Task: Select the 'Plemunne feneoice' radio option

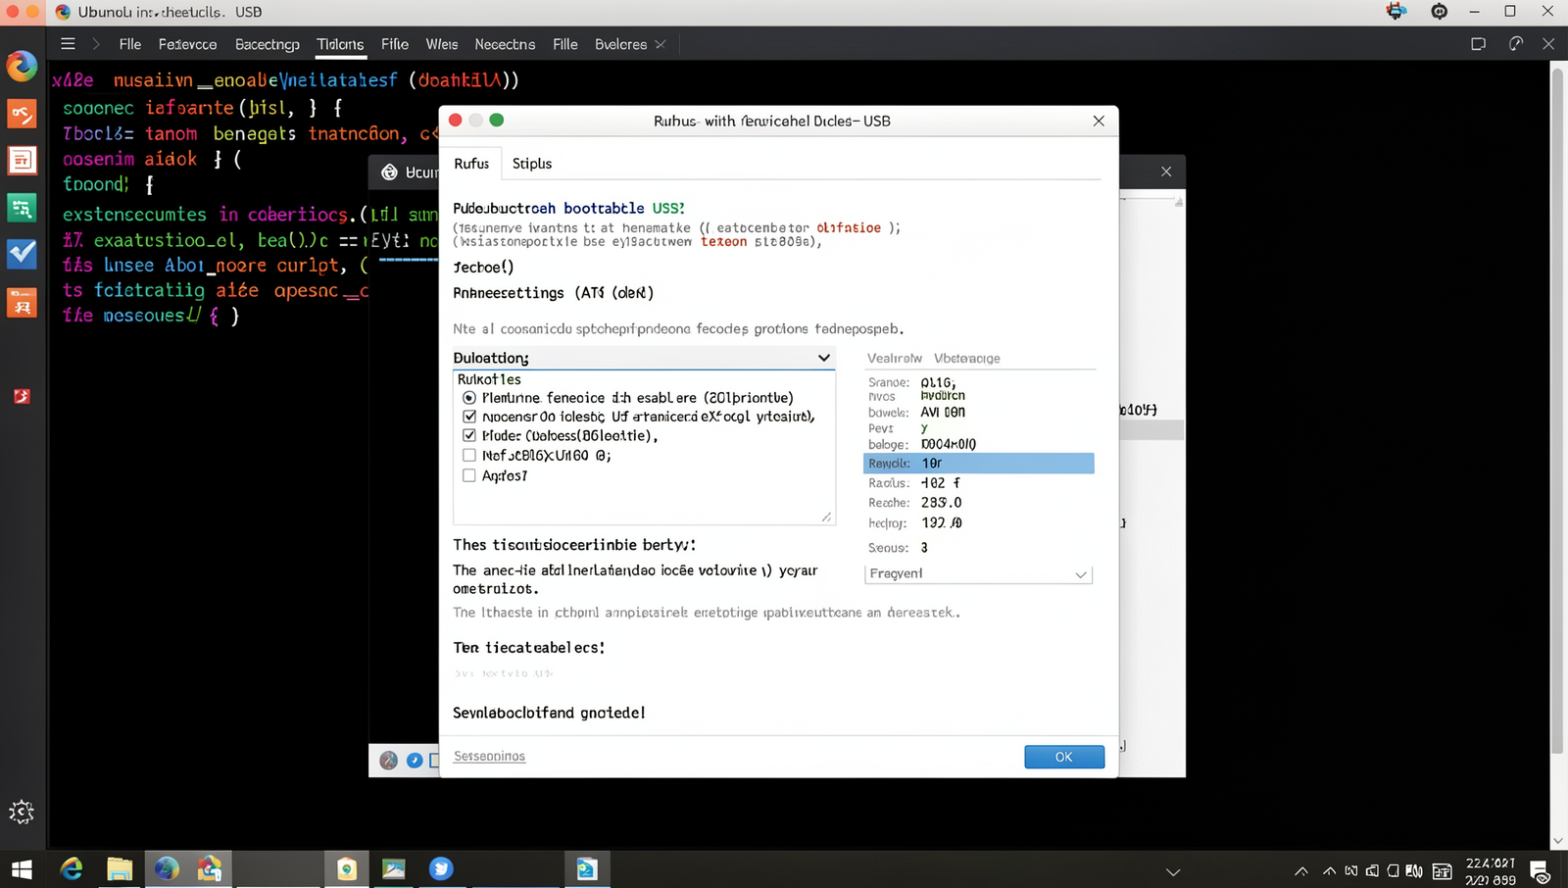Action: tap(469, 398)
